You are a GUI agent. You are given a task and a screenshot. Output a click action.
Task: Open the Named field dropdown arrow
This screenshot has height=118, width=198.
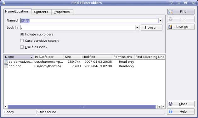click(x=160, y=20)
